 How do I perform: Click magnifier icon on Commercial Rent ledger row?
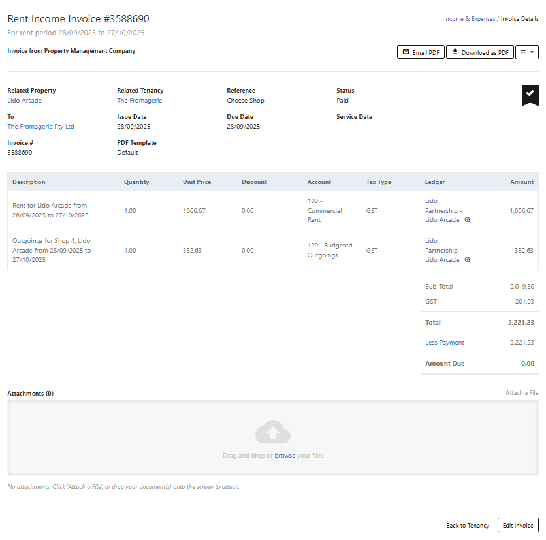click(x=468, y=220)
